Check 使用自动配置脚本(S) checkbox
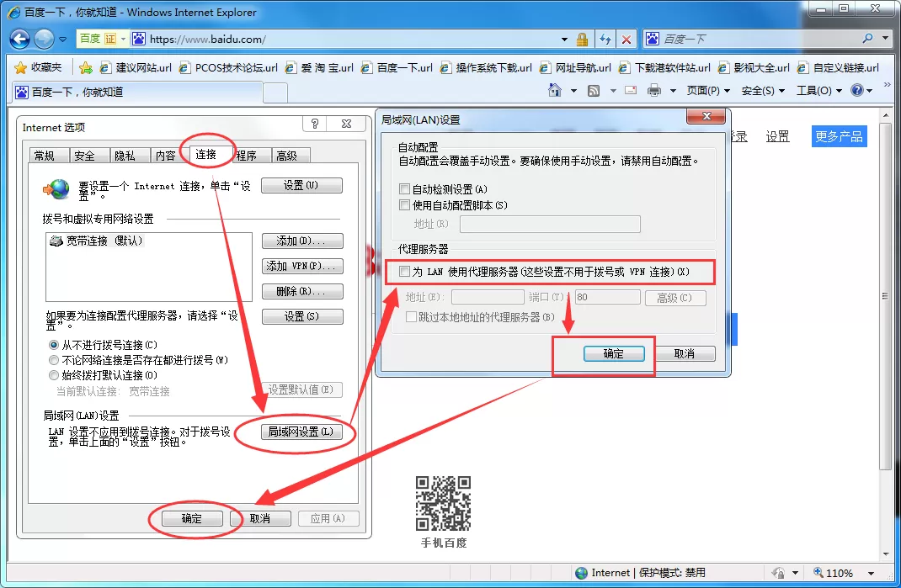Viewport: 901px width, 588px height. 404,205
